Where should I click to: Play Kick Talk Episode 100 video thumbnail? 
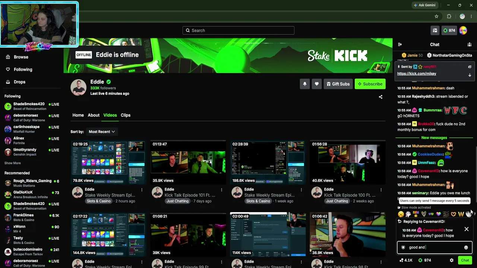pyautogui.click(x=348, y=162)
